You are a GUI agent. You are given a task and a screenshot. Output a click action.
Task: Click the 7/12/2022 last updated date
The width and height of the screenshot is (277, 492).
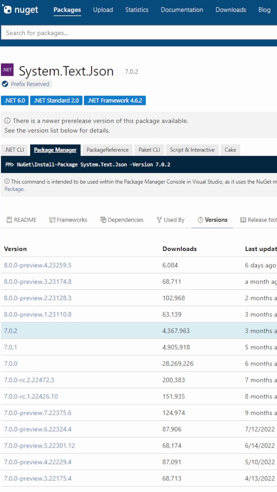(x=260, y=429)
